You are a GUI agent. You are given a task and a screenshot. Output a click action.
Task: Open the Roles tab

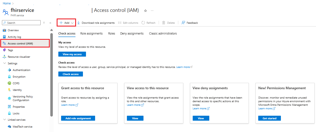[112, 33]
